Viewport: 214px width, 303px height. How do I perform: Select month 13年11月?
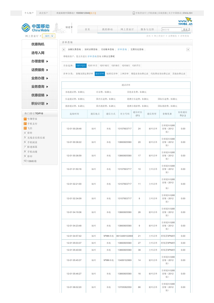click(93, 66)
